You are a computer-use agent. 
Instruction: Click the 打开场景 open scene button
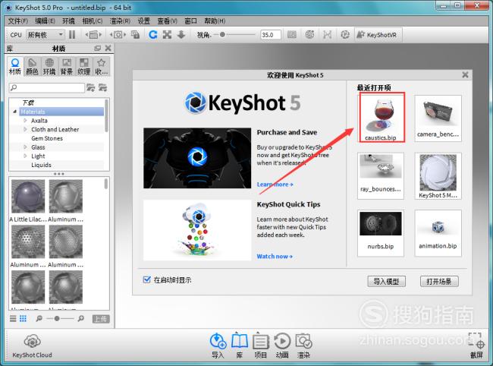(439, 282)
